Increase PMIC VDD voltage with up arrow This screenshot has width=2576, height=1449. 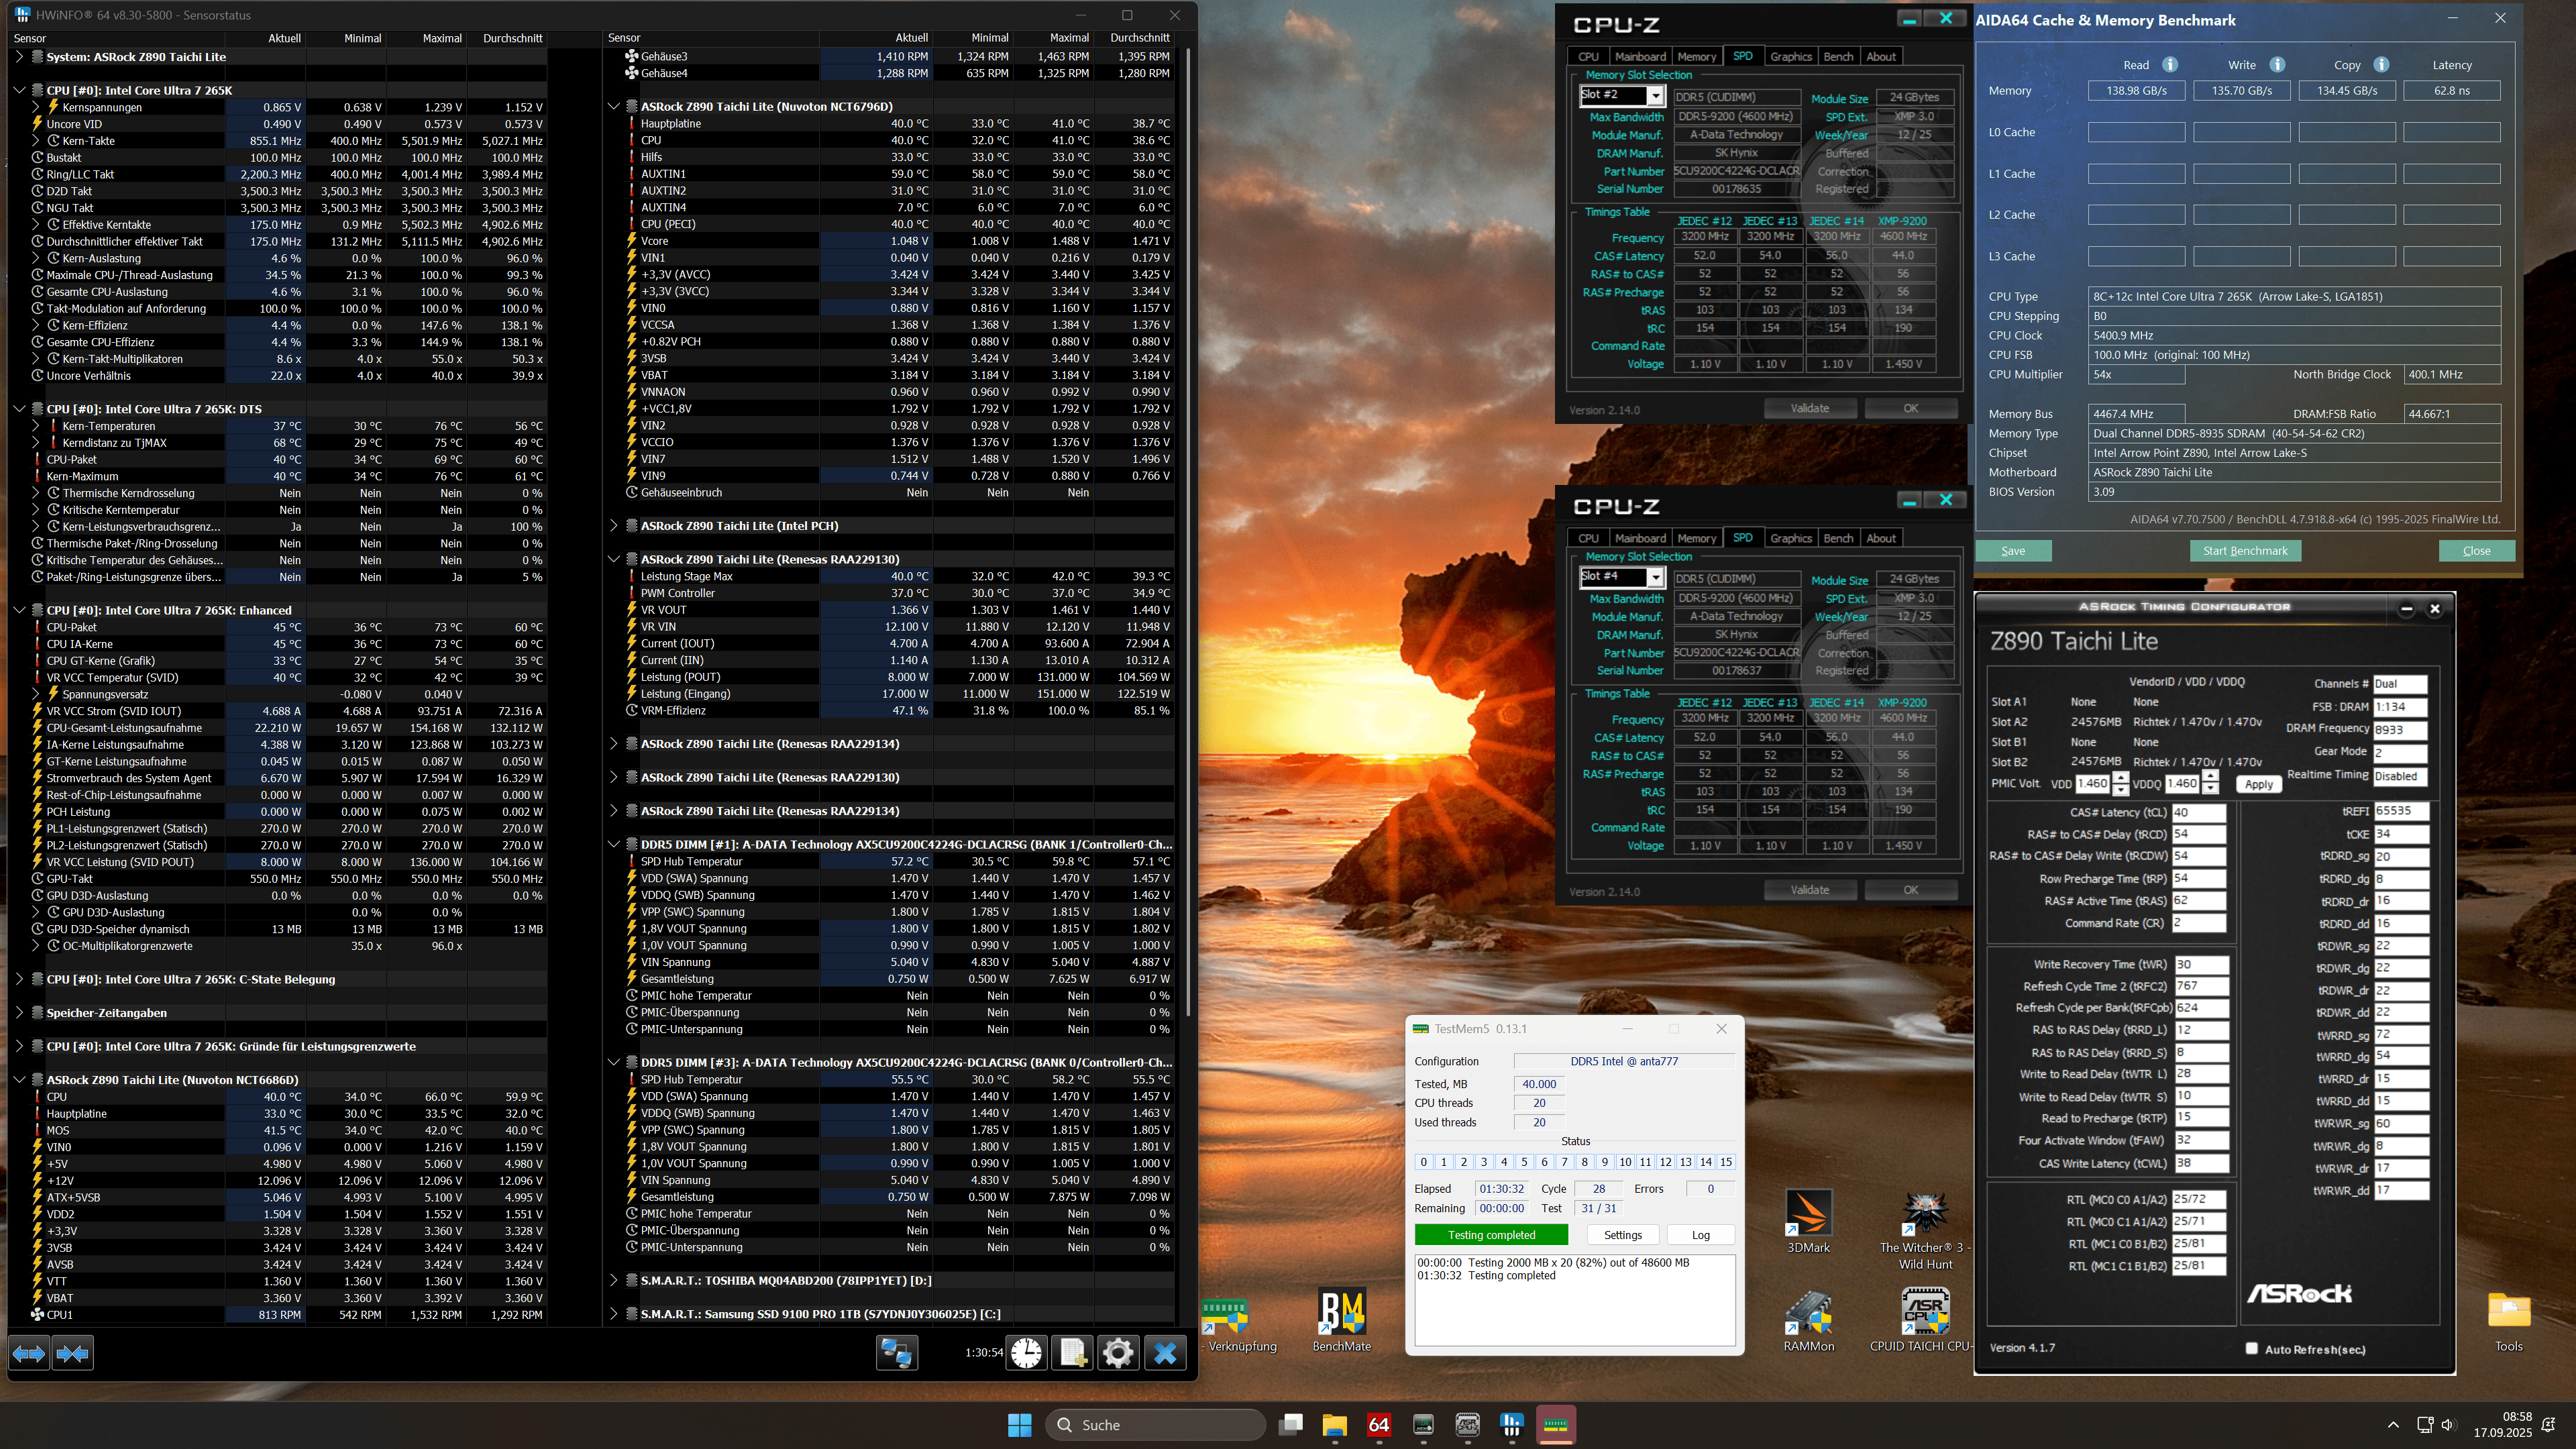pos(2120,778)
